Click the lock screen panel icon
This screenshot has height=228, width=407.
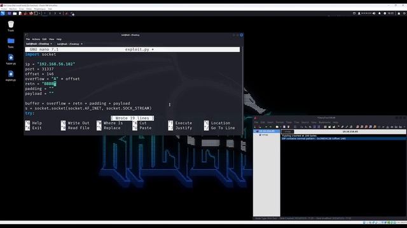tap(399, 13)
